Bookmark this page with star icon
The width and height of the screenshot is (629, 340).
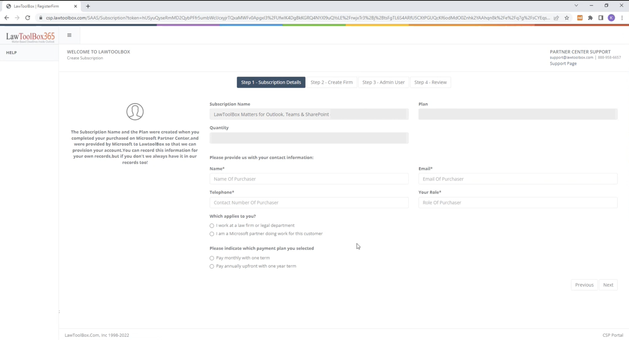tap(567, 18)
